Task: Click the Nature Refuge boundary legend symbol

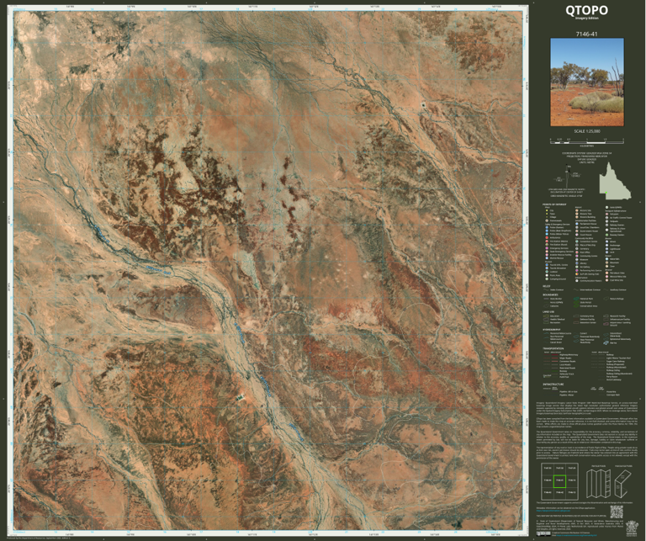Action: point(606,299)
